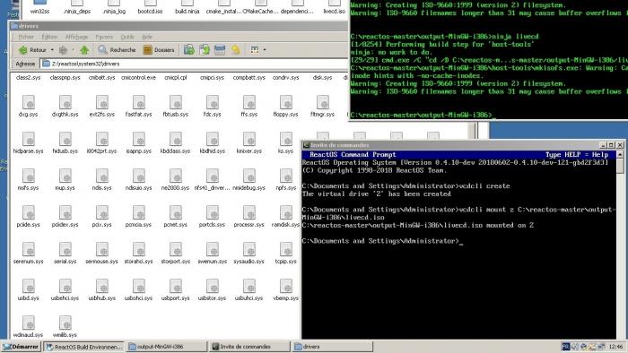Maximize the Invite de commandes window
628x353 pixels.
point(611,145)
